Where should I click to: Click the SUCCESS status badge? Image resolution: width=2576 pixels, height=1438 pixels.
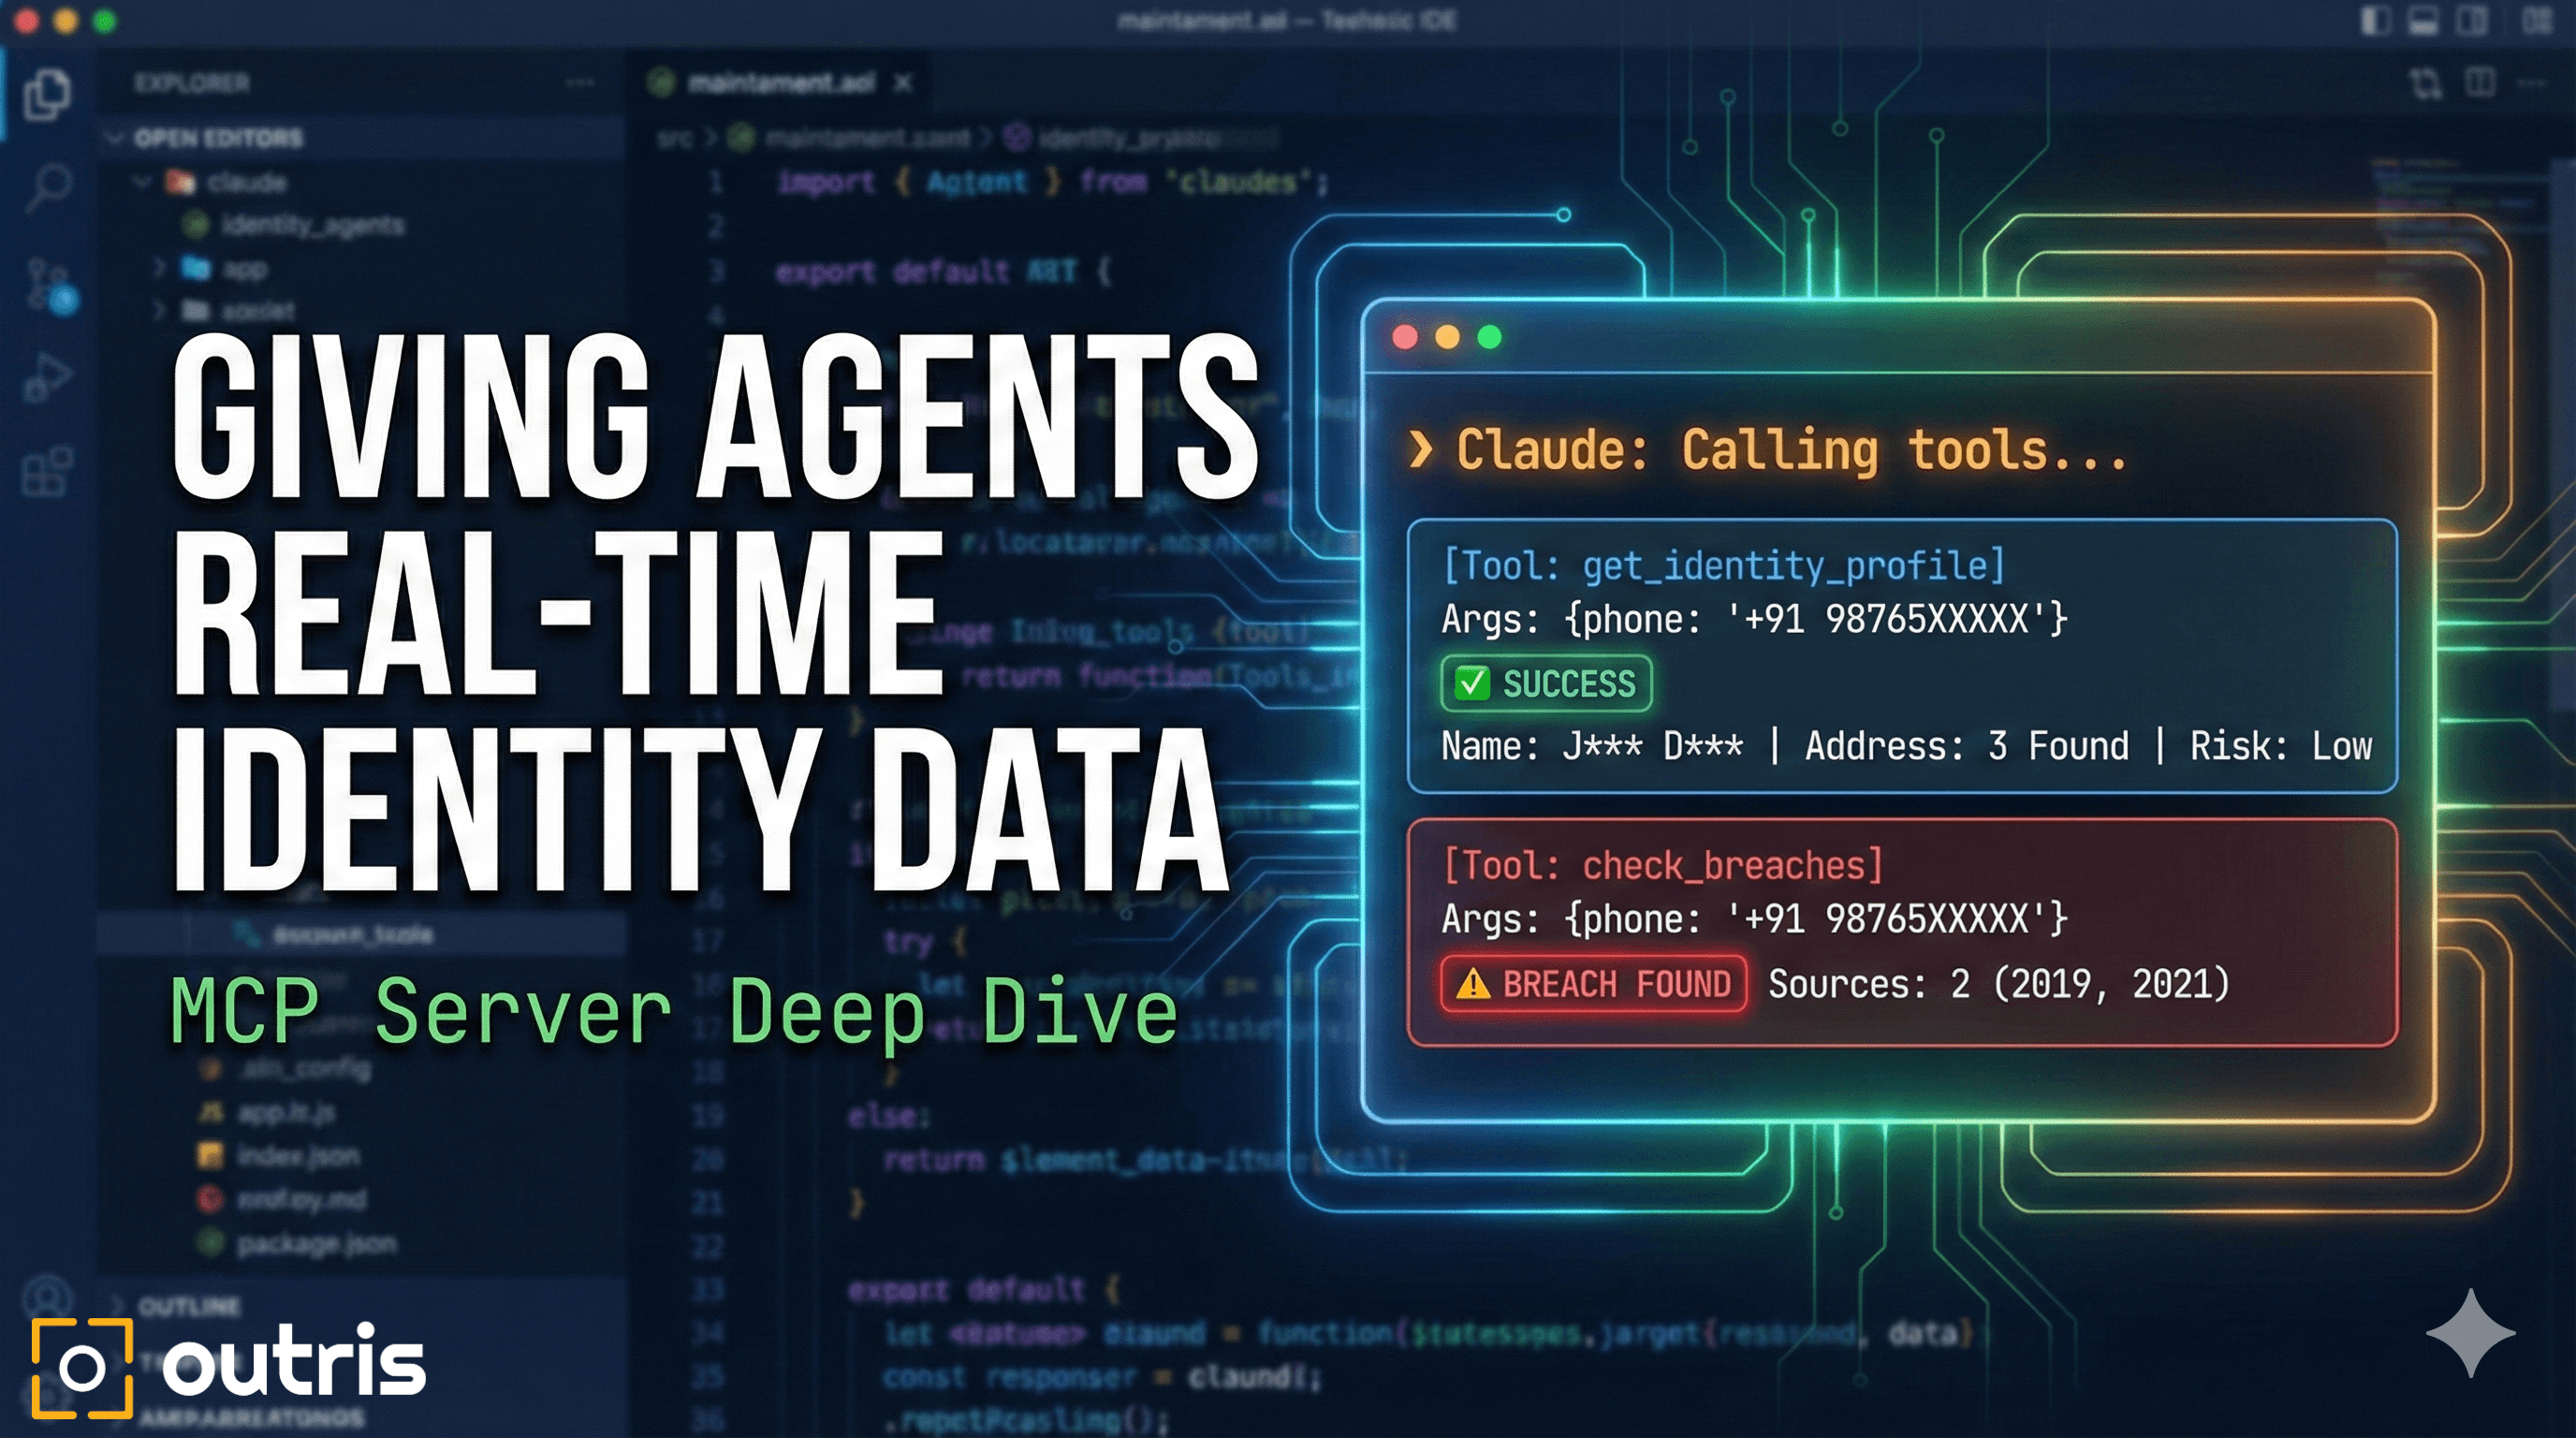click(1546, 684)
